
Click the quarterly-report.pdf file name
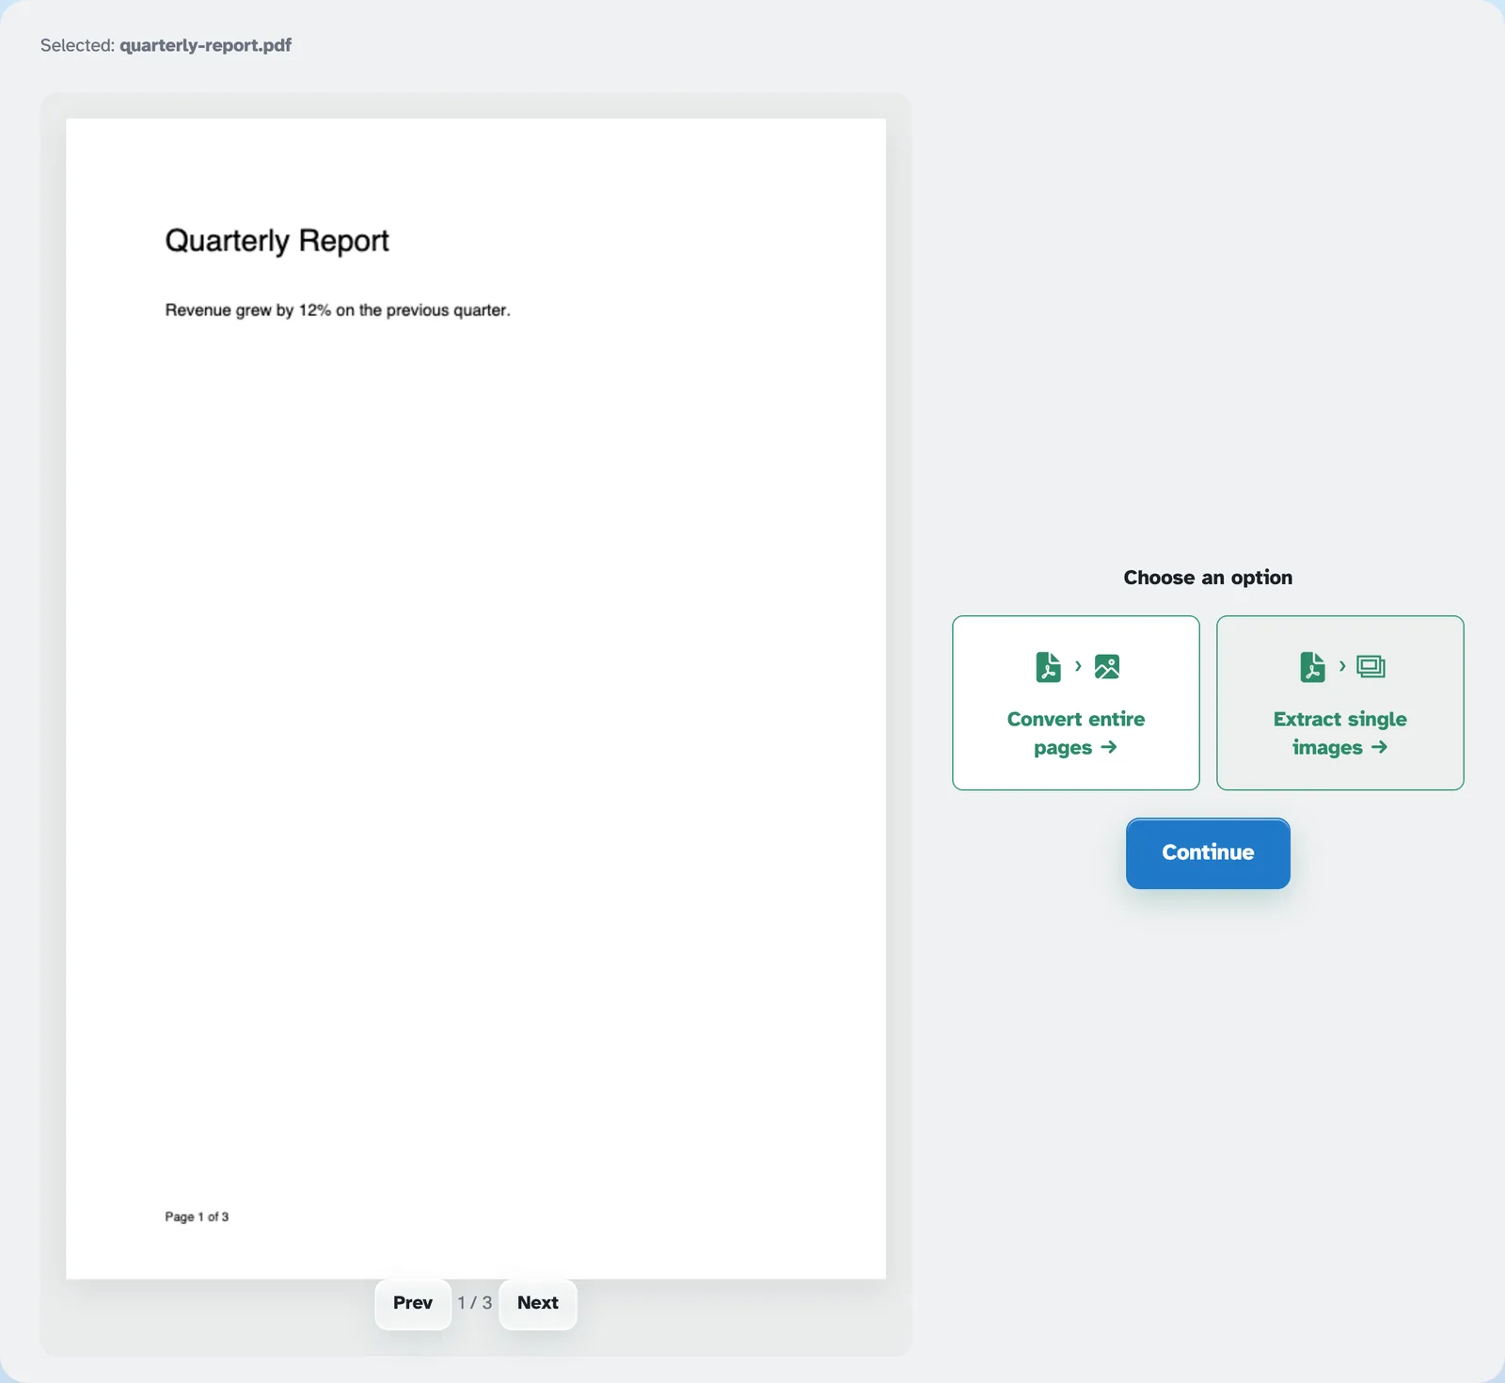[x=205, y=45]
